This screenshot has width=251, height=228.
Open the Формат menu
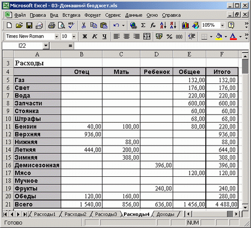click(x=92, y=15)
